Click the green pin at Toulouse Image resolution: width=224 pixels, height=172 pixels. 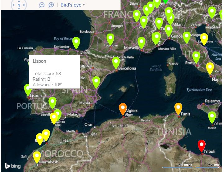click(110, 38)
